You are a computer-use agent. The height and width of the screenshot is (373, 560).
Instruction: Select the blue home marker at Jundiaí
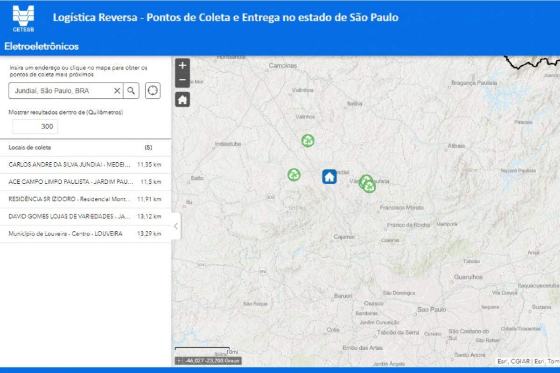coord(329,177)
